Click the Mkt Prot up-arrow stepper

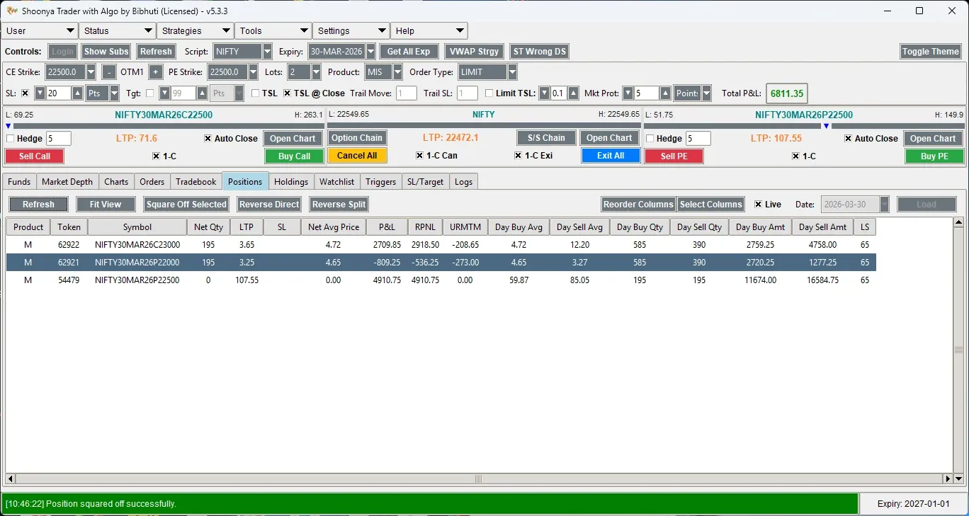click(665, 93)
